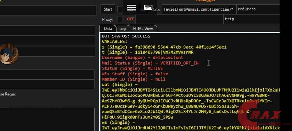
Task: Click the 'VARIABLES:' heading line
Action: click(x=115, y=42)
